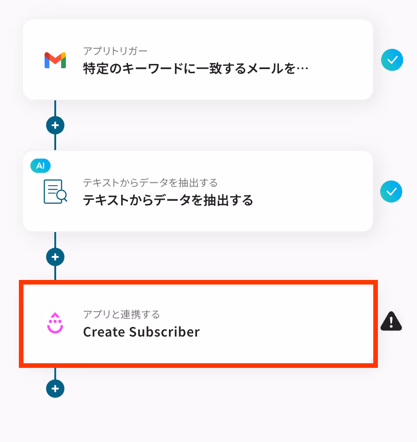
Task: Add a step below the Gmail trigger
Action: tap(55, 125)
